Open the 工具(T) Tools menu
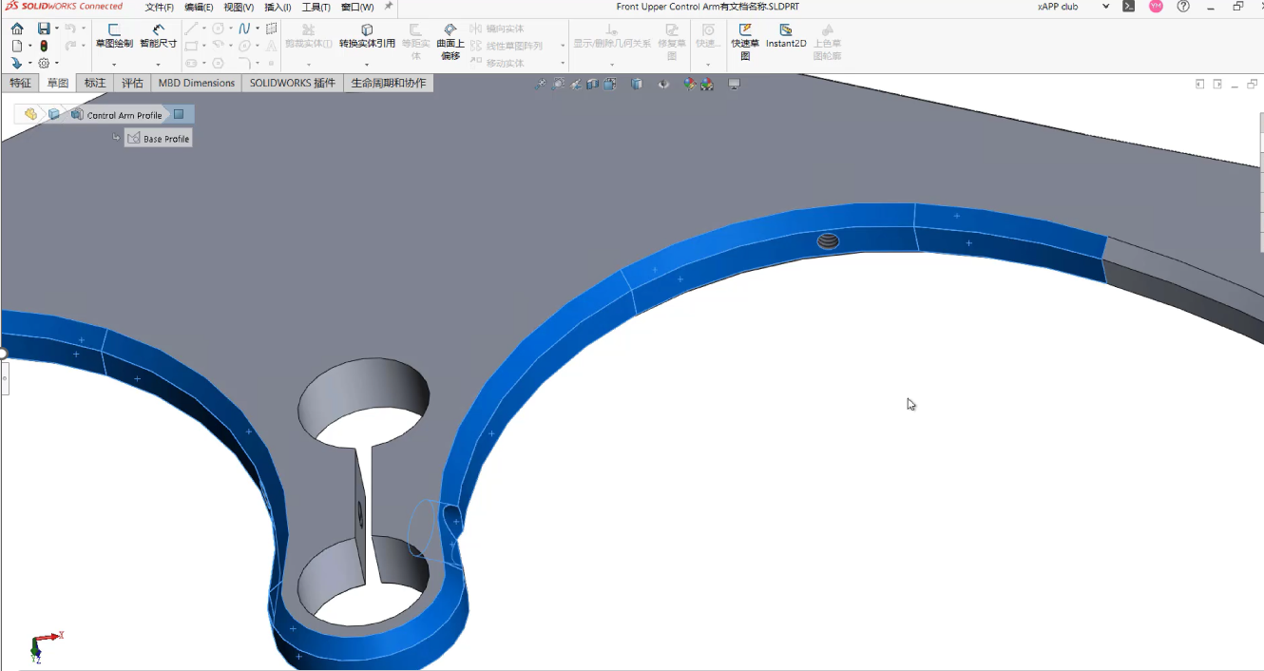The width and height of the screenshot is (1264, 671). 316,7
